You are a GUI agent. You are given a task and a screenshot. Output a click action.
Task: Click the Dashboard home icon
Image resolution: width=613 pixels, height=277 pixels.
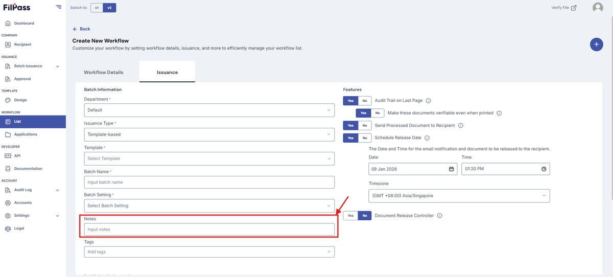8,24
